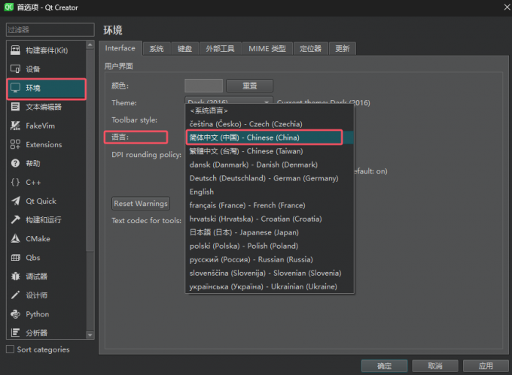Select the 文本编辑器 text editor icon
This screenshot has height=375, width=512.
pyautogui.click(x=15, y=107)
